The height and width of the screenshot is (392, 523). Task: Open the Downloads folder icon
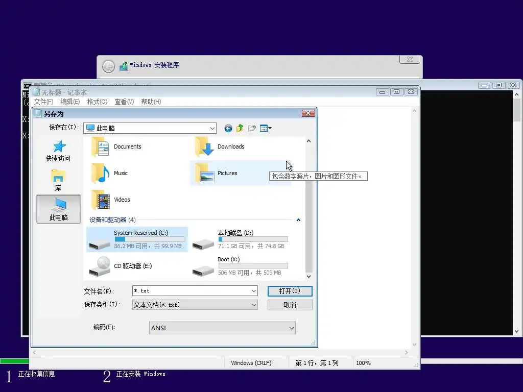204,146
